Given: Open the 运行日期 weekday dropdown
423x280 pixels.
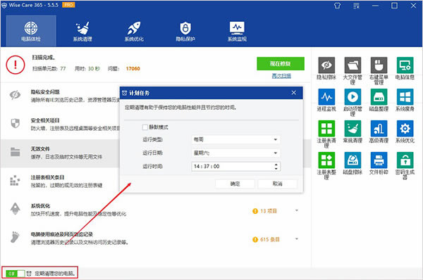Looking at the screenshot, I should [235, 153].
